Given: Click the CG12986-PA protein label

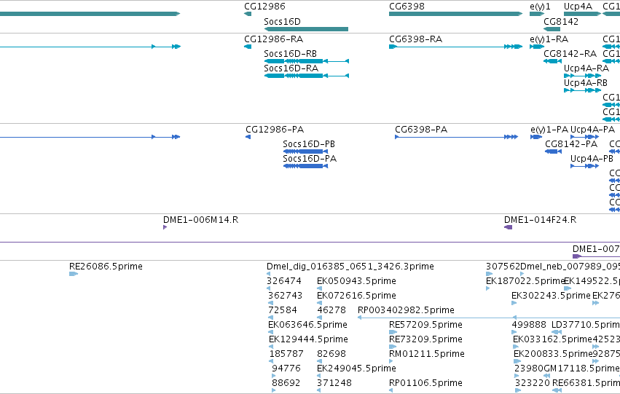Looking at the screenshot, I should click(275, 130).
